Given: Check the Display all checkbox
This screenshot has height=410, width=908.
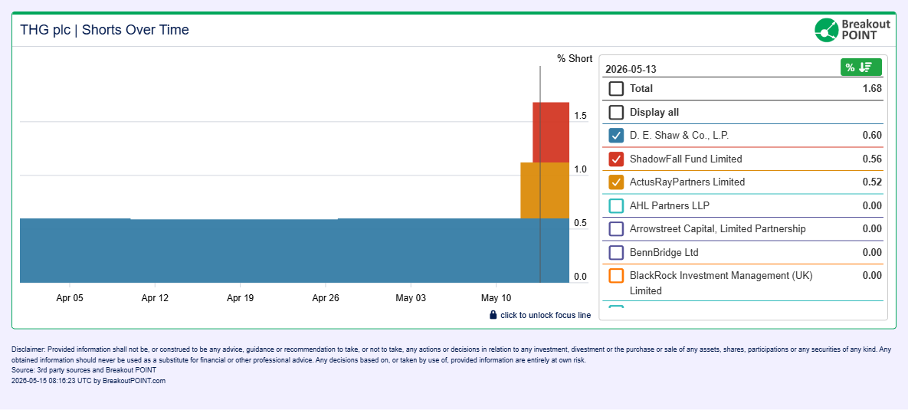Looking at the screenshot, I should tap(616, 113).
